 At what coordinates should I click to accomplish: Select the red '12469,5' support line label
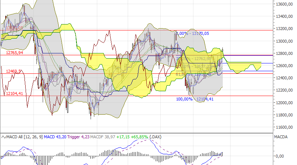[x=13, y=71]
